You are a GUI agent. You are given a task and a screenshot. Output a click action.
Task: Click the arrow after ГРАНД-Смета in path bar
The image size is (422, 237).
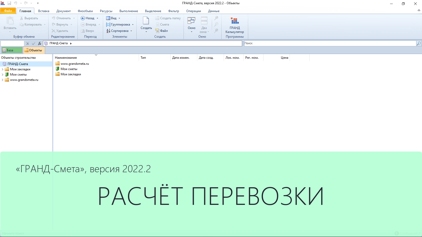point(71,43)
